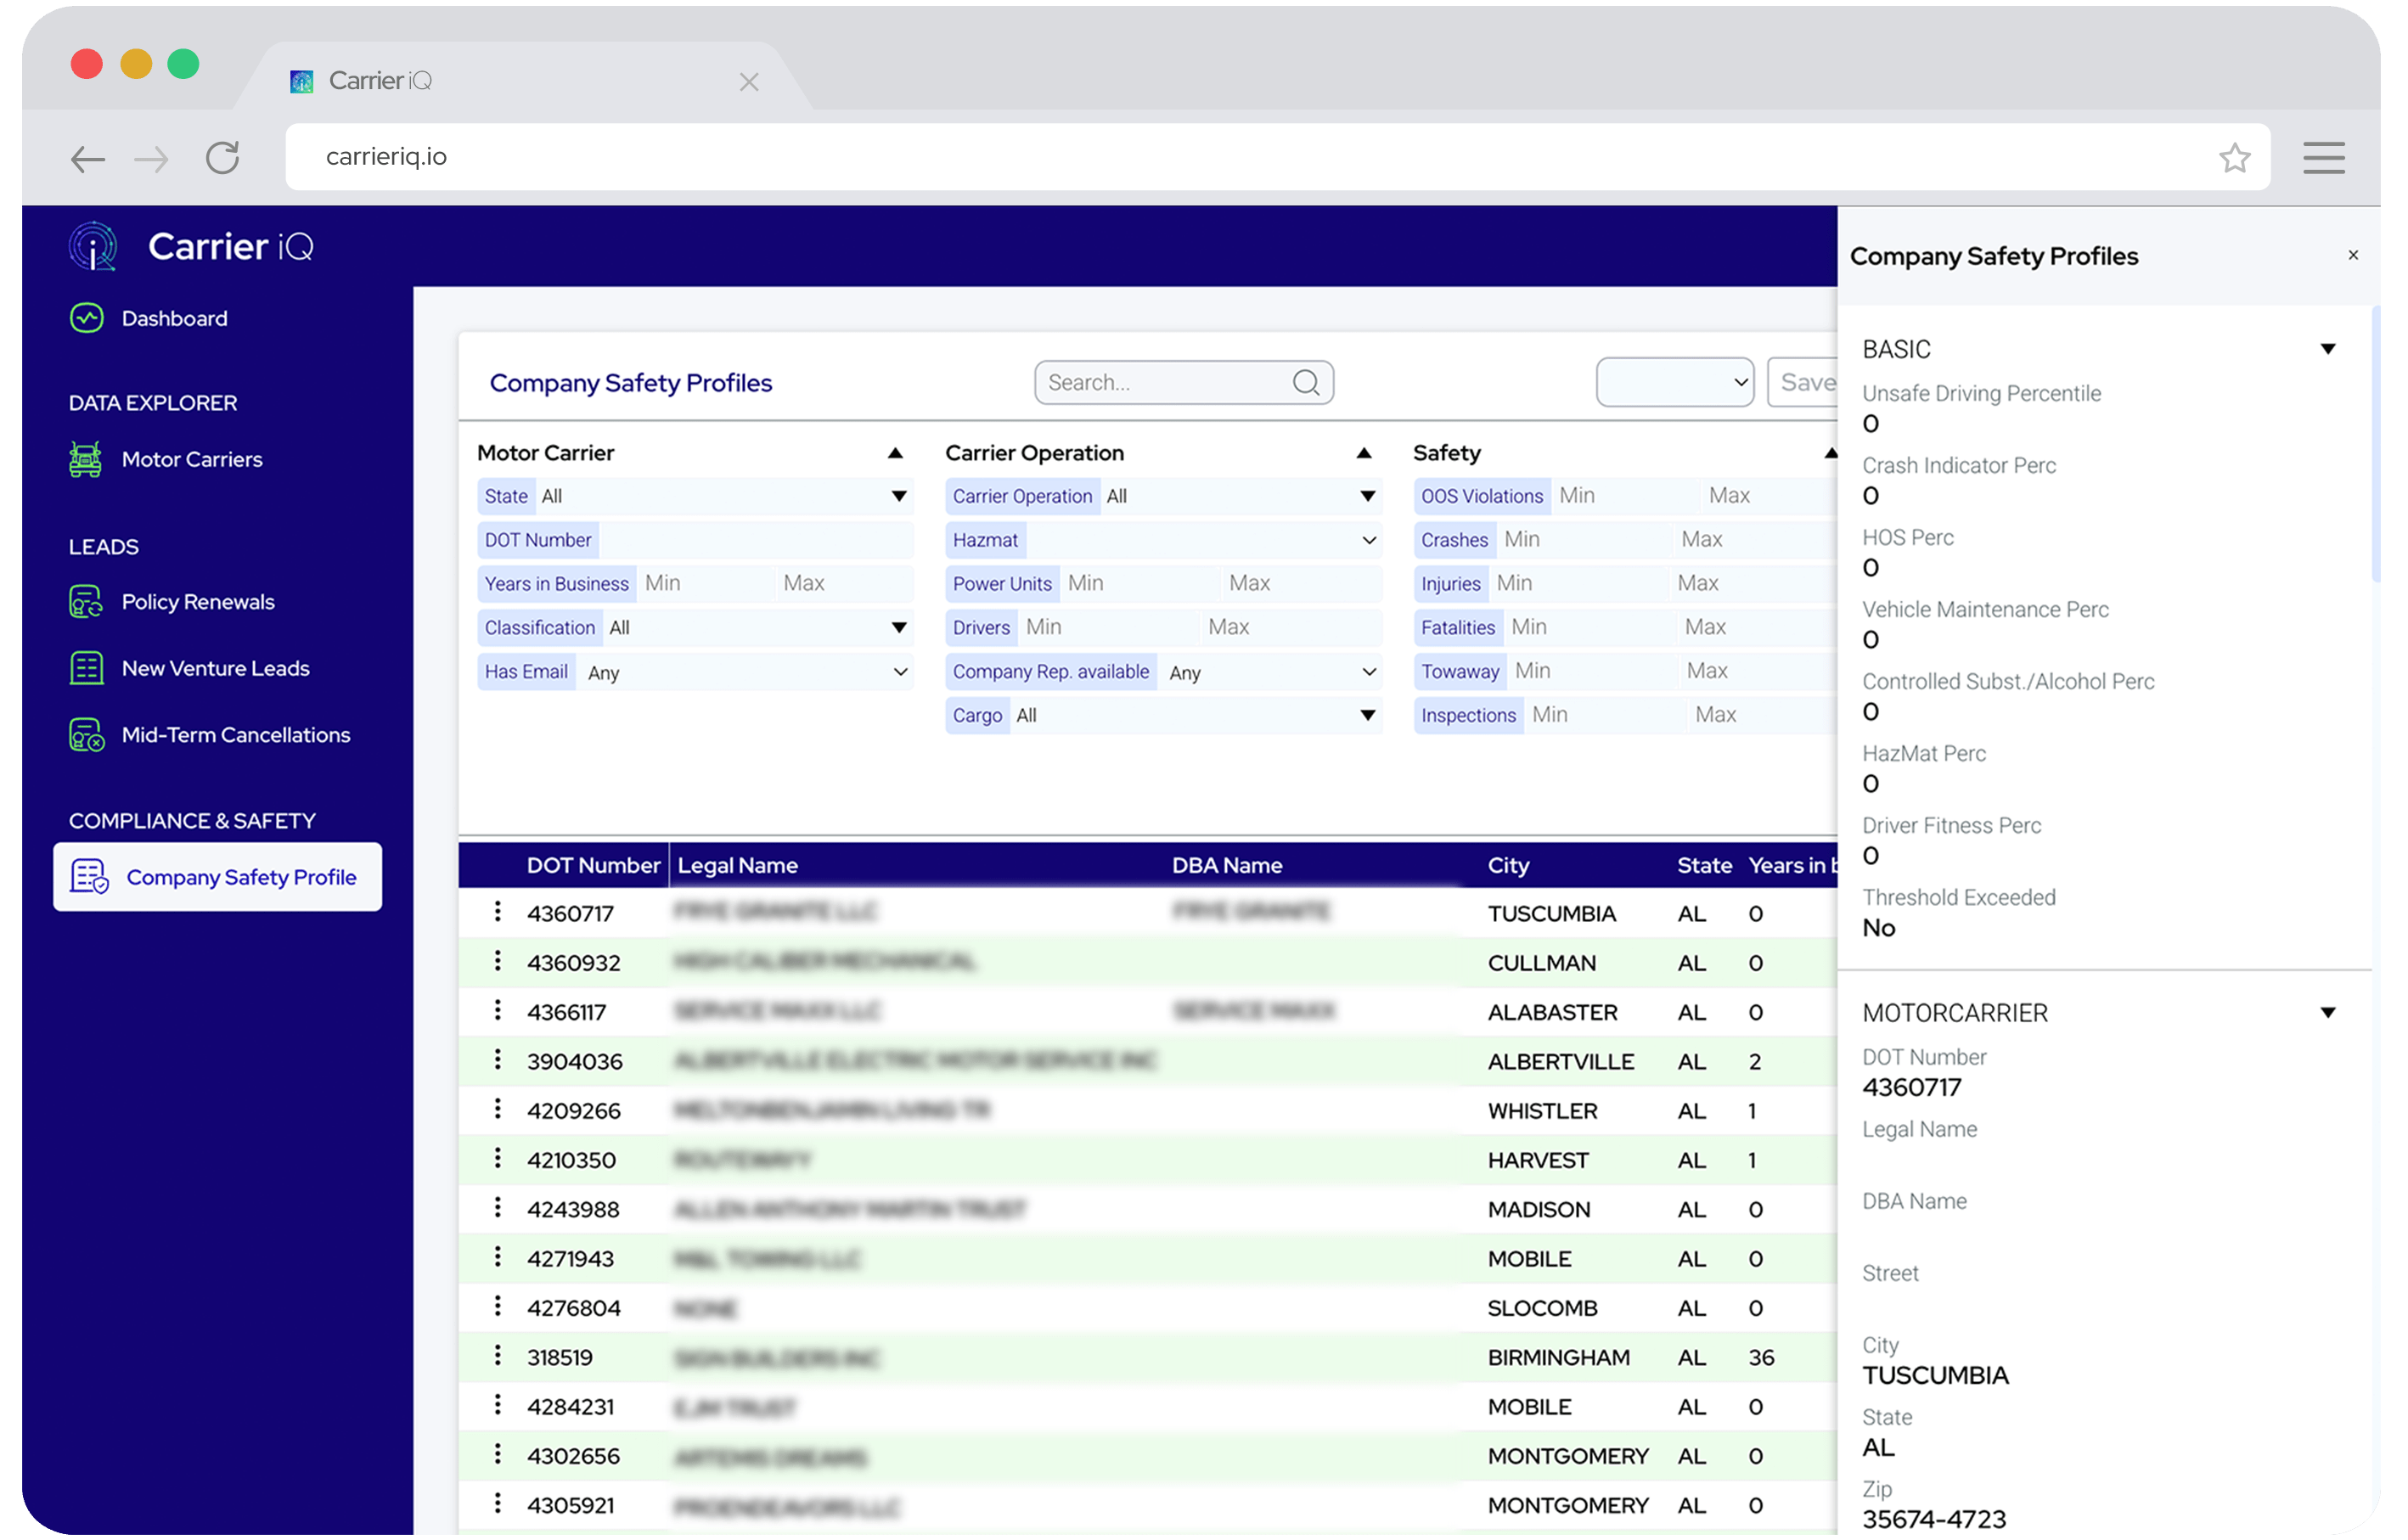Click the Policy Renewals icon
The image size is (2408, 1540).
(87, 602)
